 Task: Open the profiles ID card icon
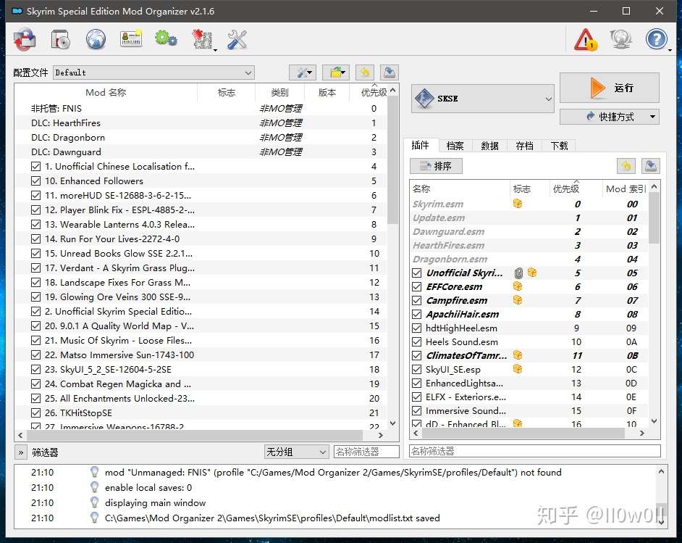pyautogui.click(x=131, y=38)
